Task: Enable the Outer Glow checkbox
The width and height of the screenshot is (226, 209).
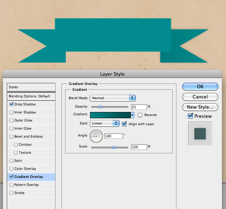Action: point(11,120)
